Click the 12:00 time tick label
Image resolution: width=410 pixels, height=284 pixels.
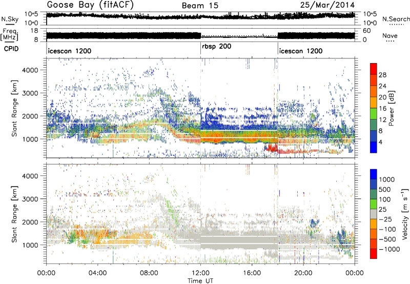click(200, 273)
